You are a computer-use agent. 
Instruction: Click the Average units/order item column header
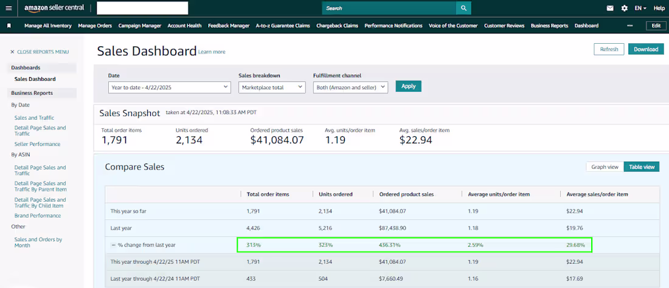(499, 194)
